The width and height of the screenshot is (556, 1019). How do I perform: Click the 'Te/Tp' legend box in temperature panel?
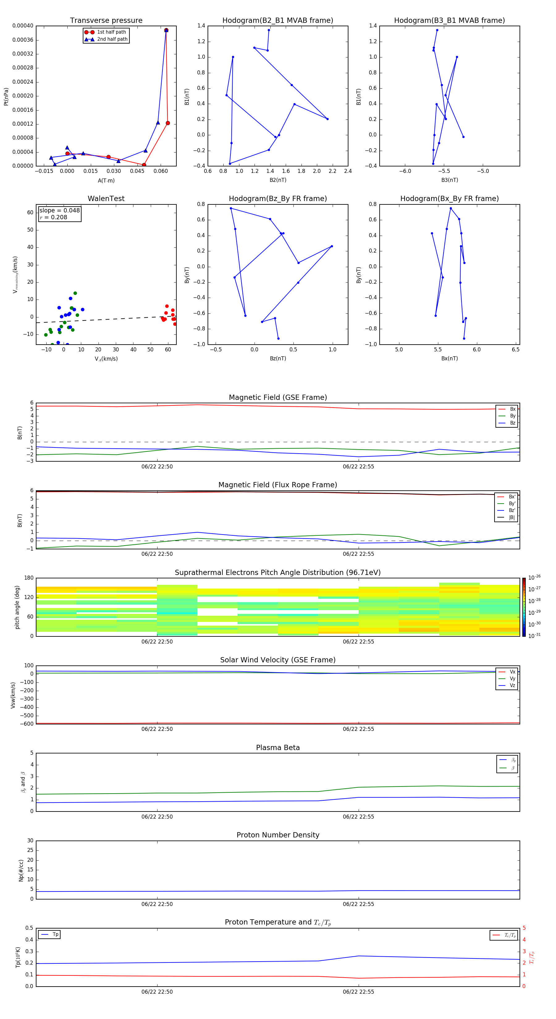(x=504, y=936)
